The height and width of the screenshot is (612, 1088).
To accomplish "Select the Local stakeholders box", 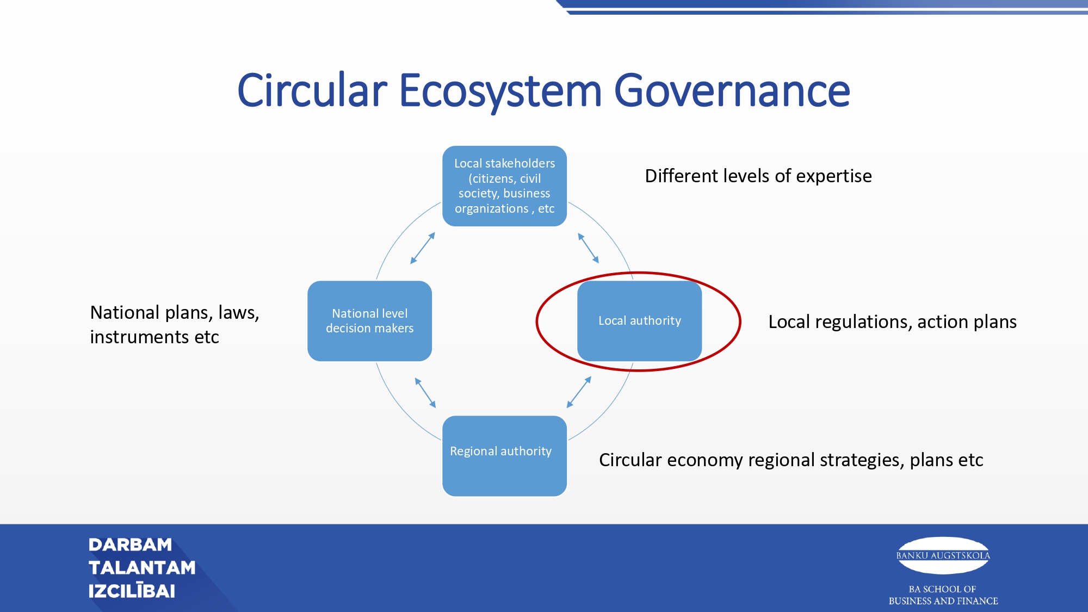I will pyautogui.click(x=504, y=186).
